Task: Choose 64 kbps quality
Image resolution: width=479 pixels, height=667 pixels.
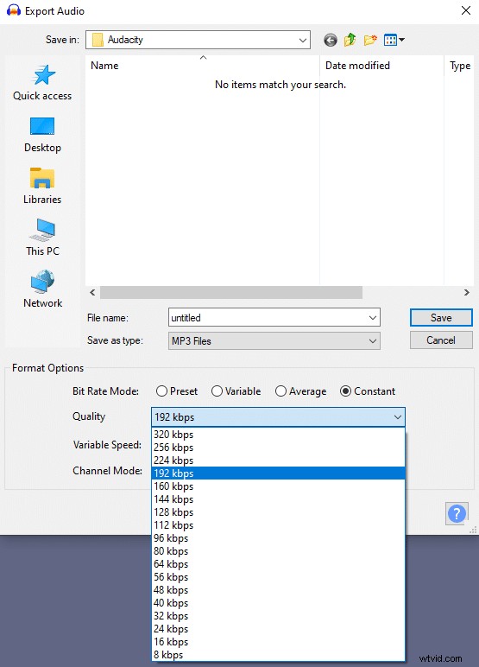Action: [278, 564]
